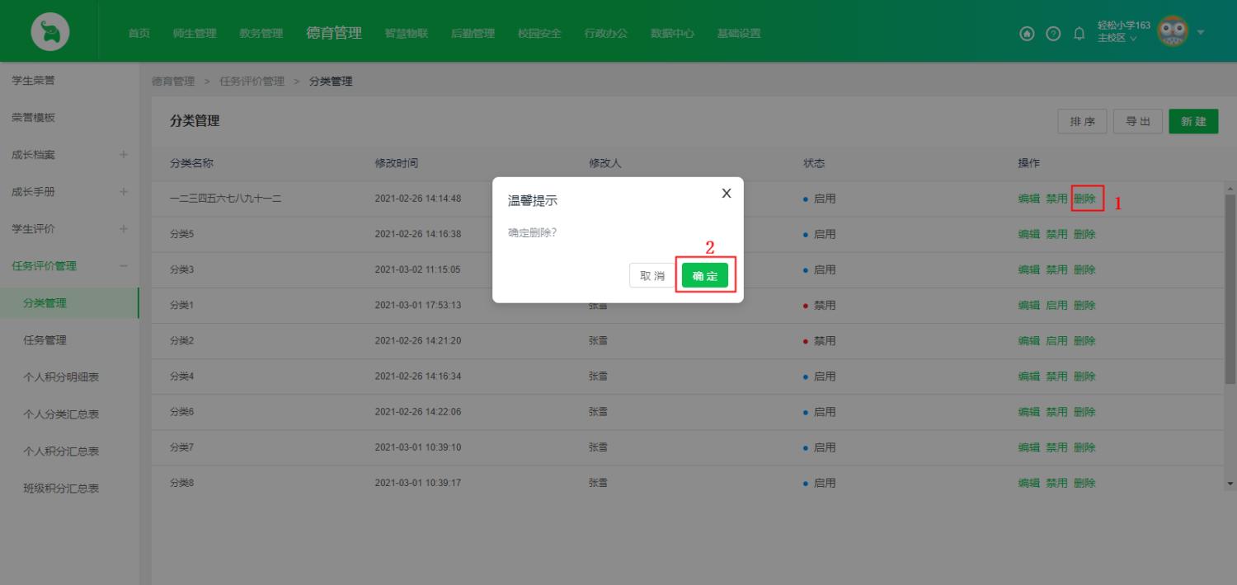
Task: Click the owl user avatar
Action: click(x=1172, y=33)
